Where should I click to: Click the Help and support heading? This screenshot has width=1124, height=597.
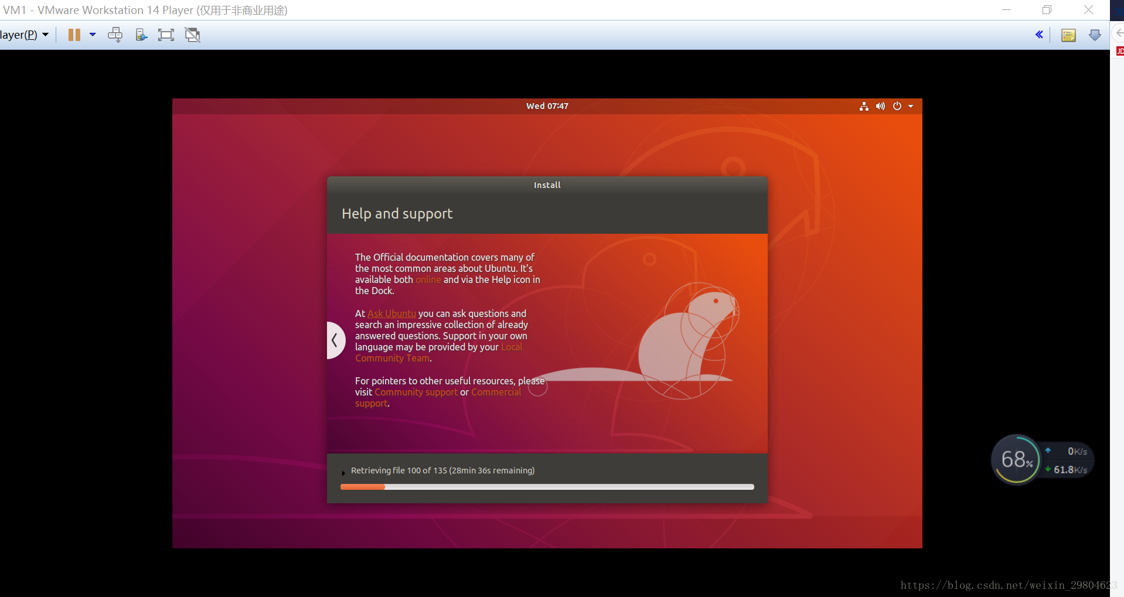point(397,214)
